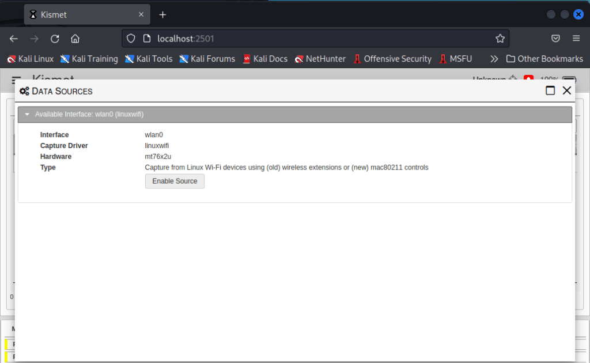The image size is (590, 363).
Task: Open the Offensive Security bookmark
Action: pos(392,59)
